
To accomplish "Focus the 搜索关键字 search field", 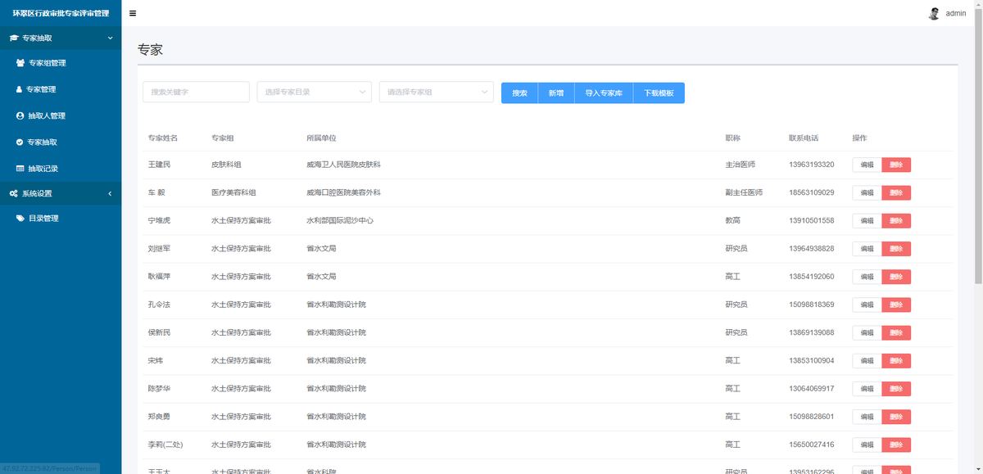I will (196, 92).
